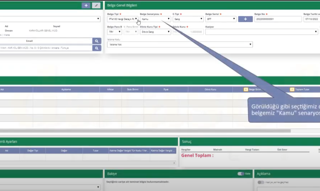
Task: Open the Kasiyer dropdown
Action: point(261,32)
